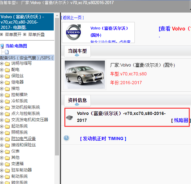
Task: Click the left panel scrollbar thumb
Action: pos(57,87)
